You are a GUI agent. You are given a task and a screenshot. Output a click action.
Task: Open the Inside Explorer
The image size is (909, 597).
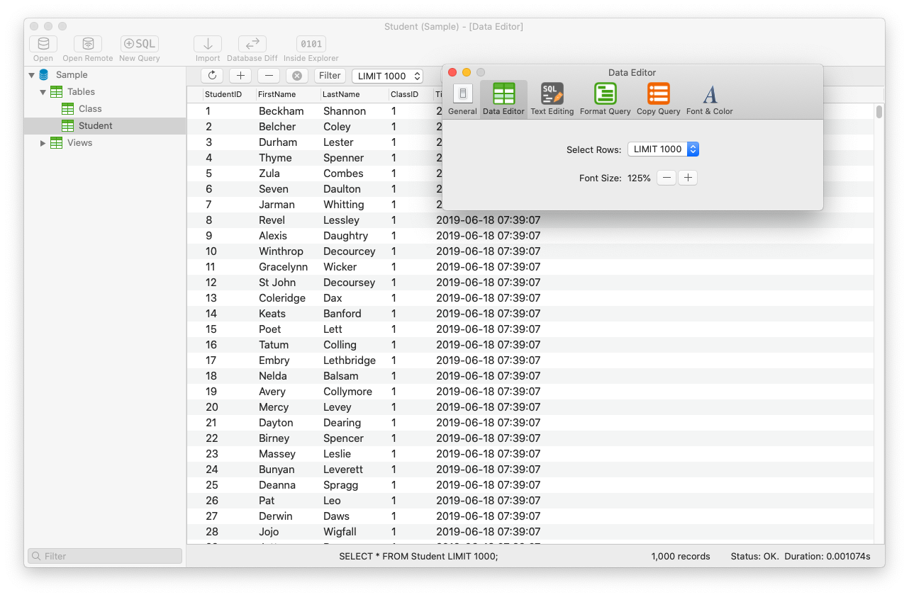(311, 44)
